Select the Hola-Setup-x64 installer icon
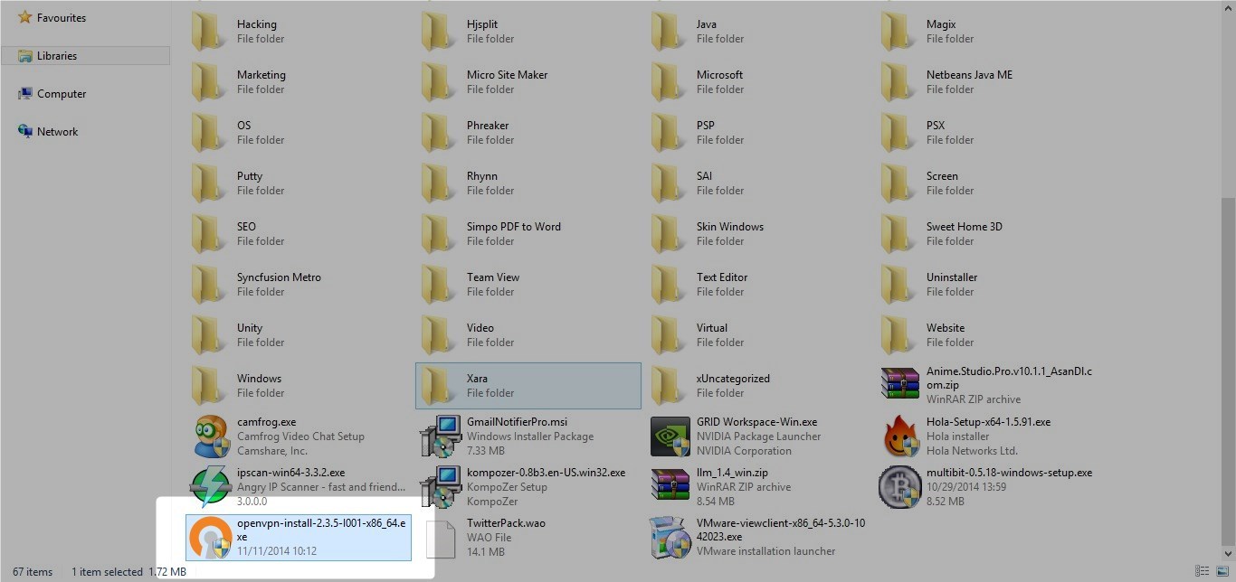The width and height of the screenshot is (1236, 582). (900, 436)
